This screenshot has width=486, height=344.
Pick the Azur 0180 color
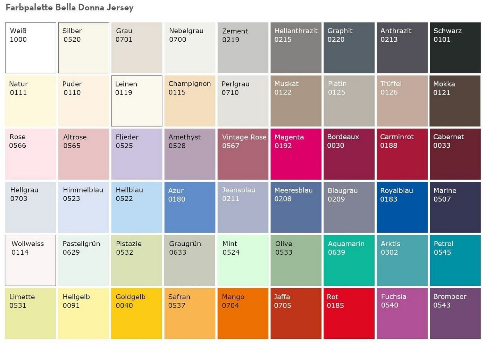coord(190,207)
